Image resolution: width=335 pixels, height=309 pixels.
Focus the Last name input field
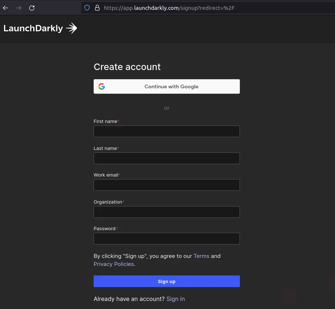167,158
